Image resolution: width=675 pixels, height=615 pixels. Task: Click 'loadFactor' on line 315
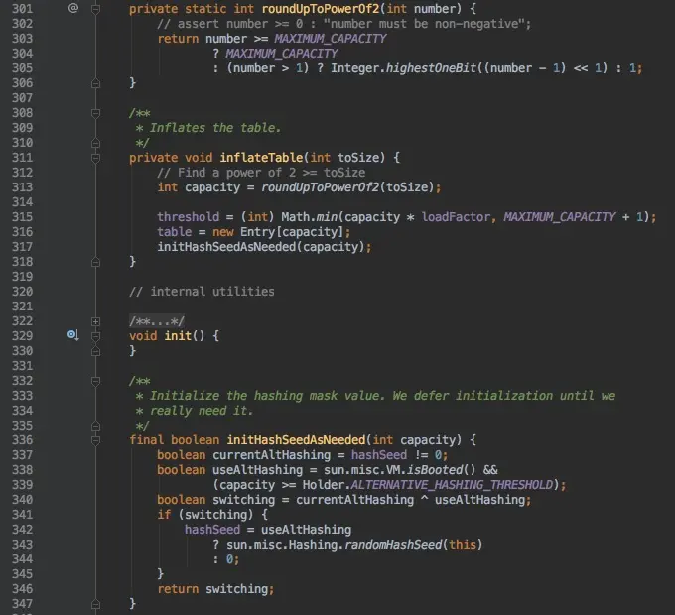pos(456,217)
